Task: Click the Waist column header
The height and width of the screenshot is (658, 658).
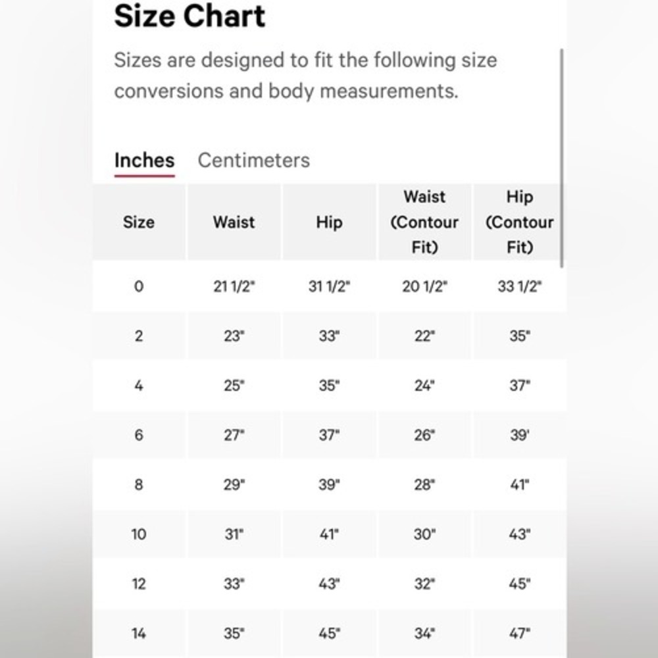Action: pyautogui.click(x=234, y=222)
